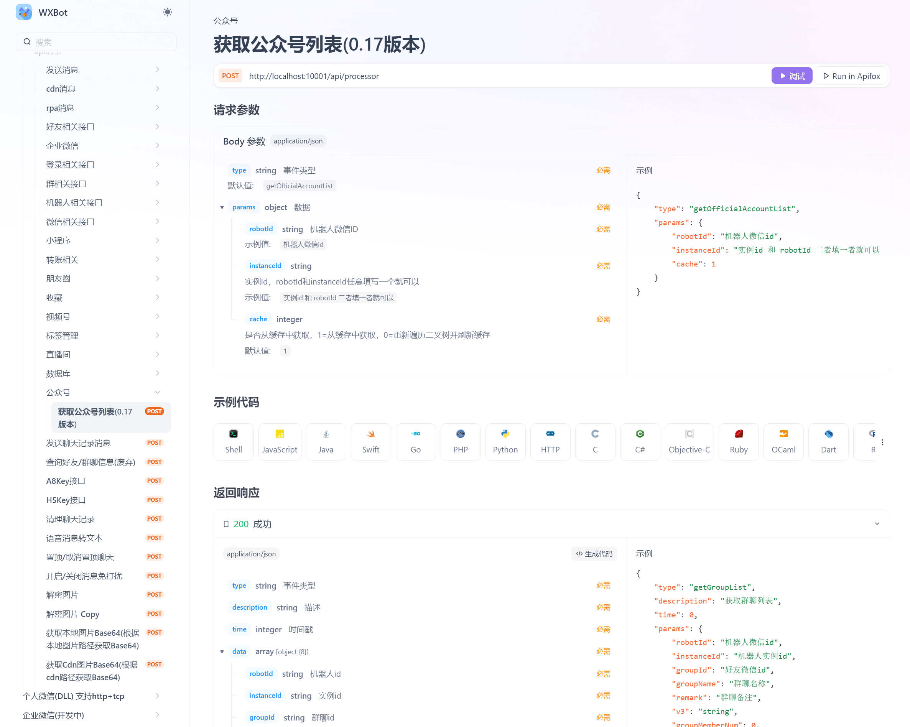Select the Objective-C example icon
The height and width of the screenshot is (727, 910).
click(x=689, y=441)
